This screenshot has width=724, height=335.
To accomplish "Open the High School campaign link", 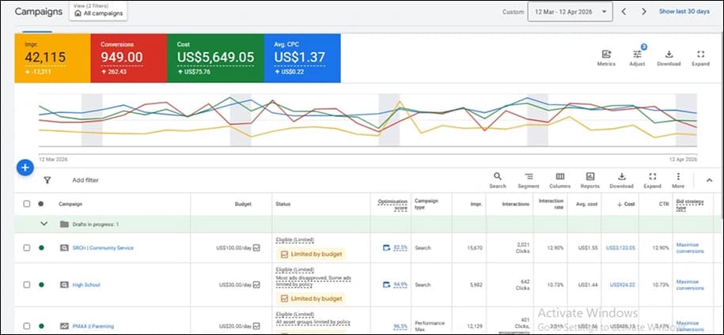I will [x=86, y=284].
